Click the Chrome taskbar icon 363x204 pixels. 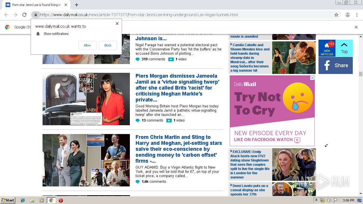point(51,200)
